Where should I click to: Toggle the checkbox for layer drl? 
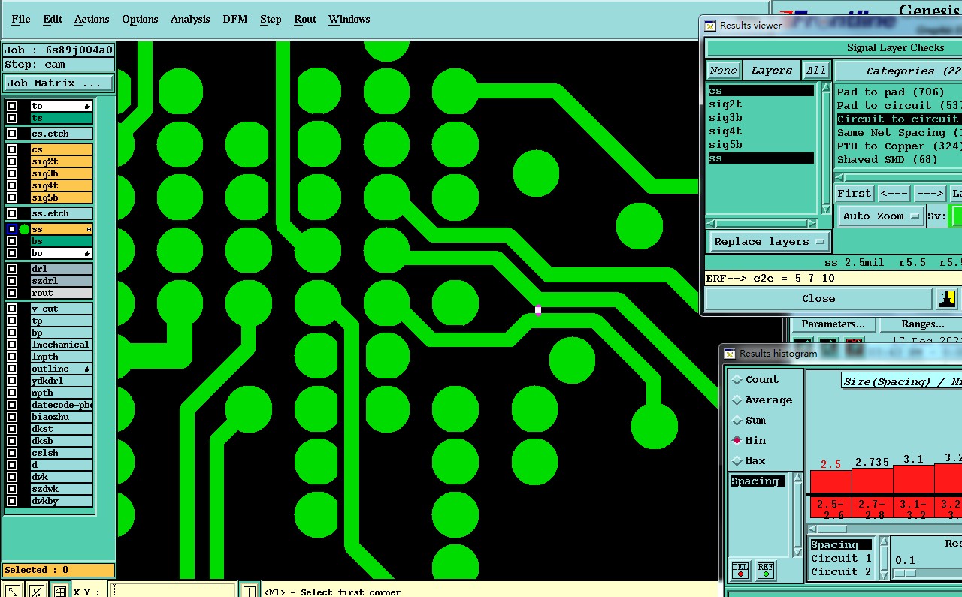pyautogui.click(x=12, y=269)
